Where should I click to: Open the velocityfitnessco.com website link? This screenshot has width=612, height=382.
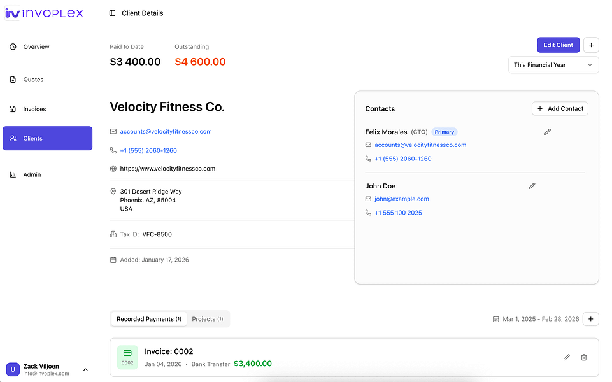click(167, 169)
